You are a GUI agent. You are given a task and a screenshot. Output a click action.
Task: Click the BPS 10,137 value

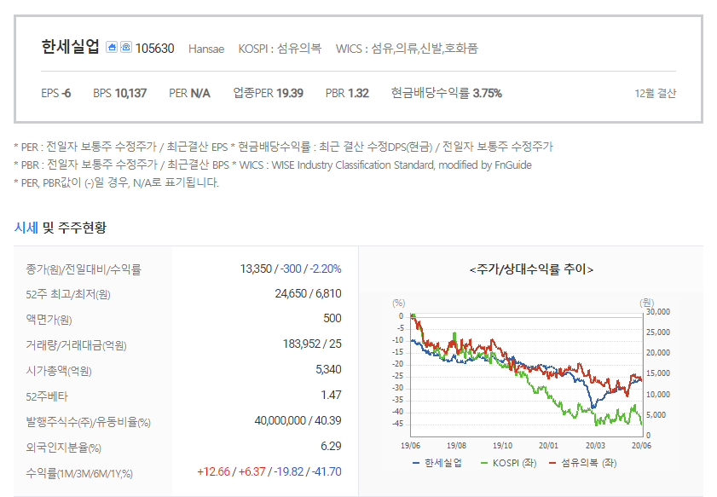point(120,93)
